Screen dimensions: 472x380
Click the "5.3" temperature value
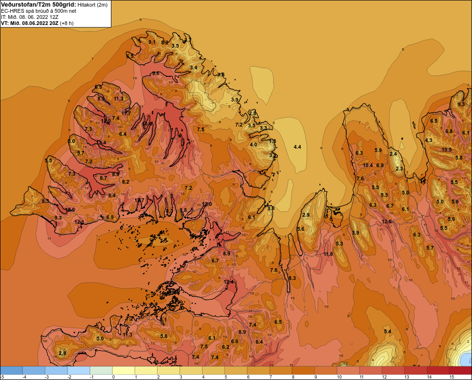pyautogui.click(x=339, y=244)
